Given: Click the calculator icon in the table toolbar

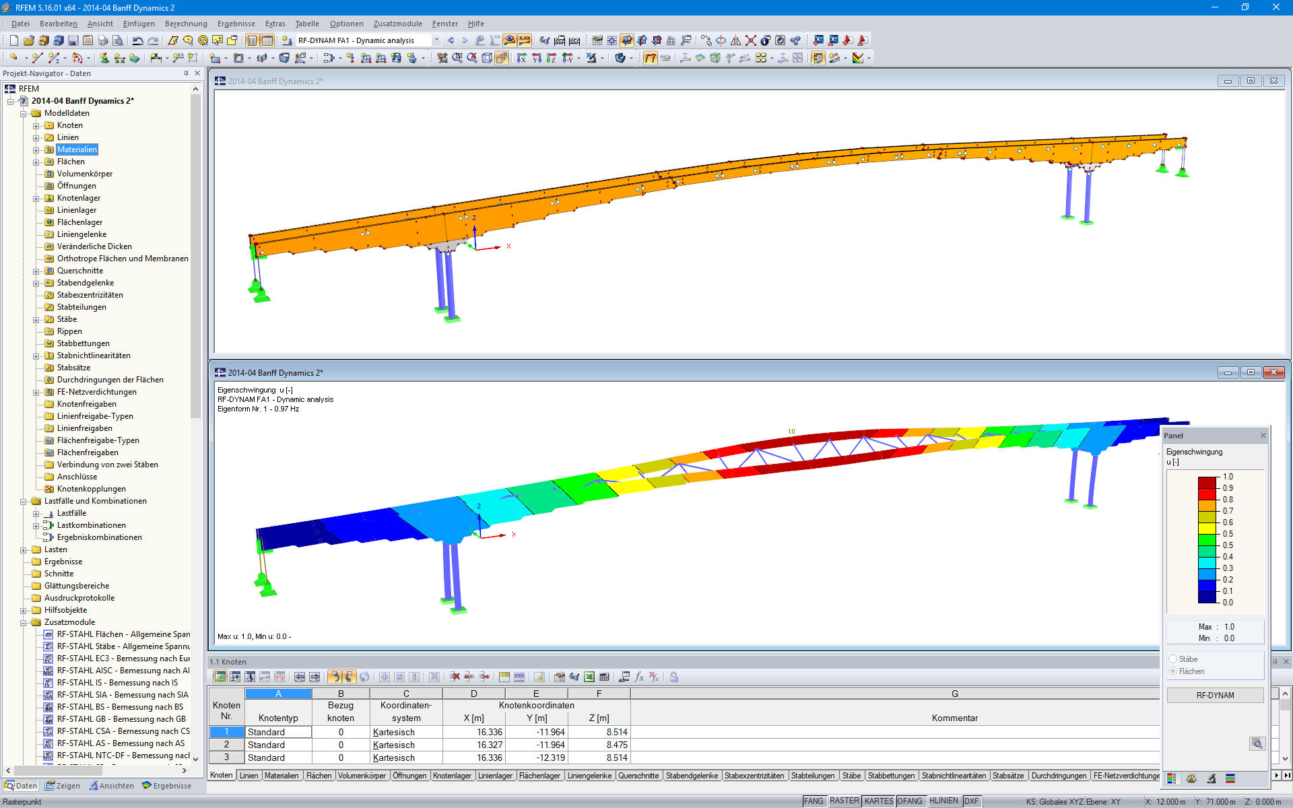Looking at the screenshot, I should tap(604, 677).
